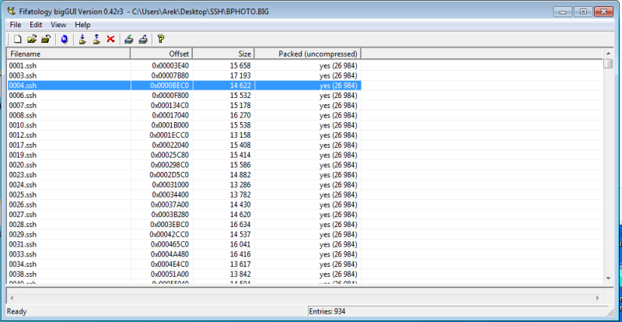Click the first down-arrow import icon
622x322 pixels.
[x=82, y=38]
